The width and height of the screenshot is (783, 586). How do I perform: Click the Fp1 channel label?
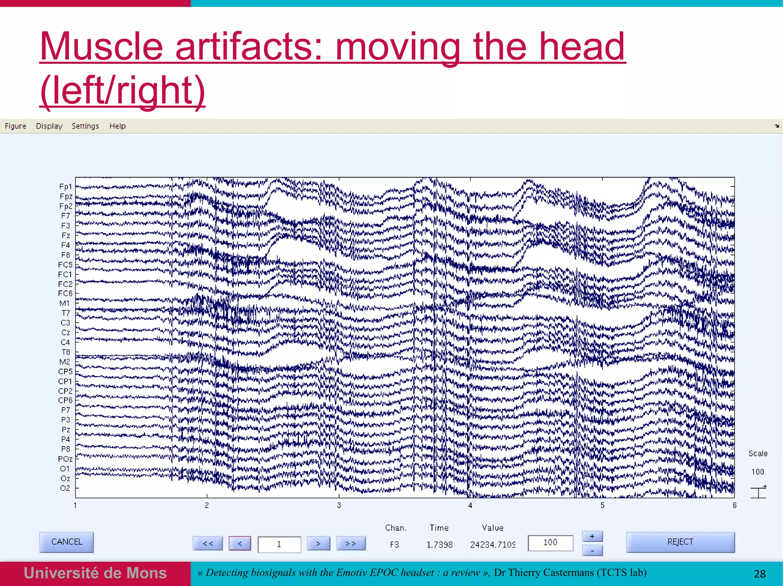pyautogui.click(x=65, y=187)
